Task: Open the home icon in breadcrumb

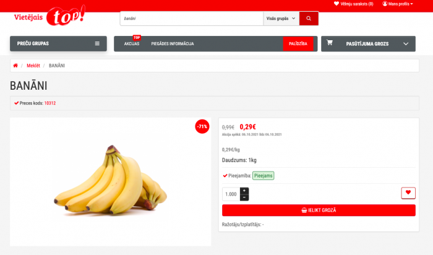Action: tap(15, 66)
